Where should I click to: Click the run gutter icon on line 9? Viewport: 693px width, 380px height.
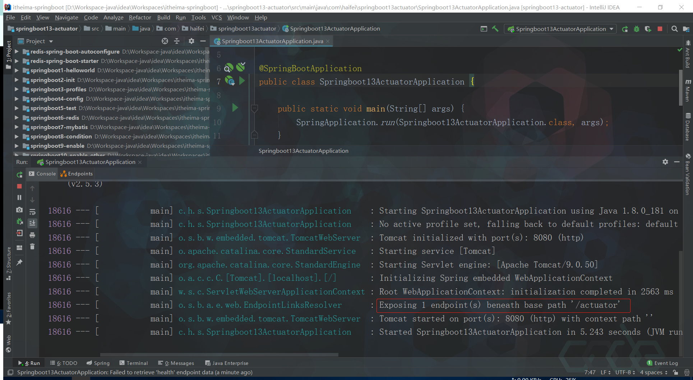click(235, 107)
